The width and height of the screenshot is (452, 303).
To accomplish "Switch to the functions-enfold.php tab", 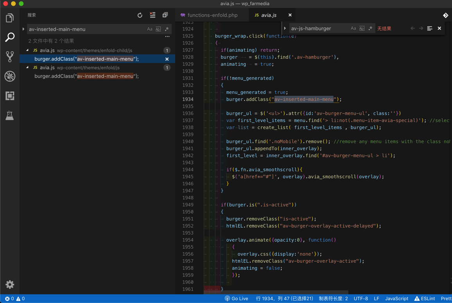I will coord(212,15).
